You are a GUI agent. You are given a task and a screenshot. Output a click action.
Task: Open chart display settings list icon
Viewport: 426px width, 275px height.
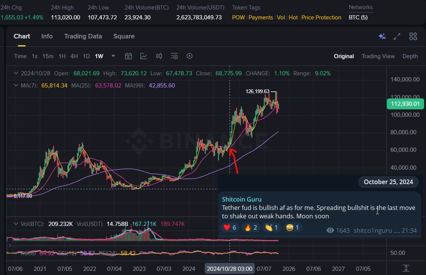(174, 56)
